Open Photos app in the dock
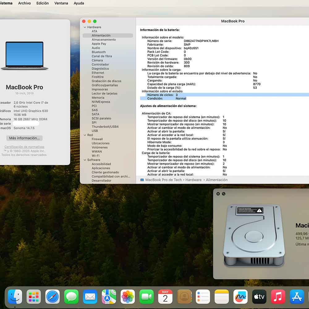Image resolution: width=309 pixels, height=309 pixels. (x=128, y=297)
